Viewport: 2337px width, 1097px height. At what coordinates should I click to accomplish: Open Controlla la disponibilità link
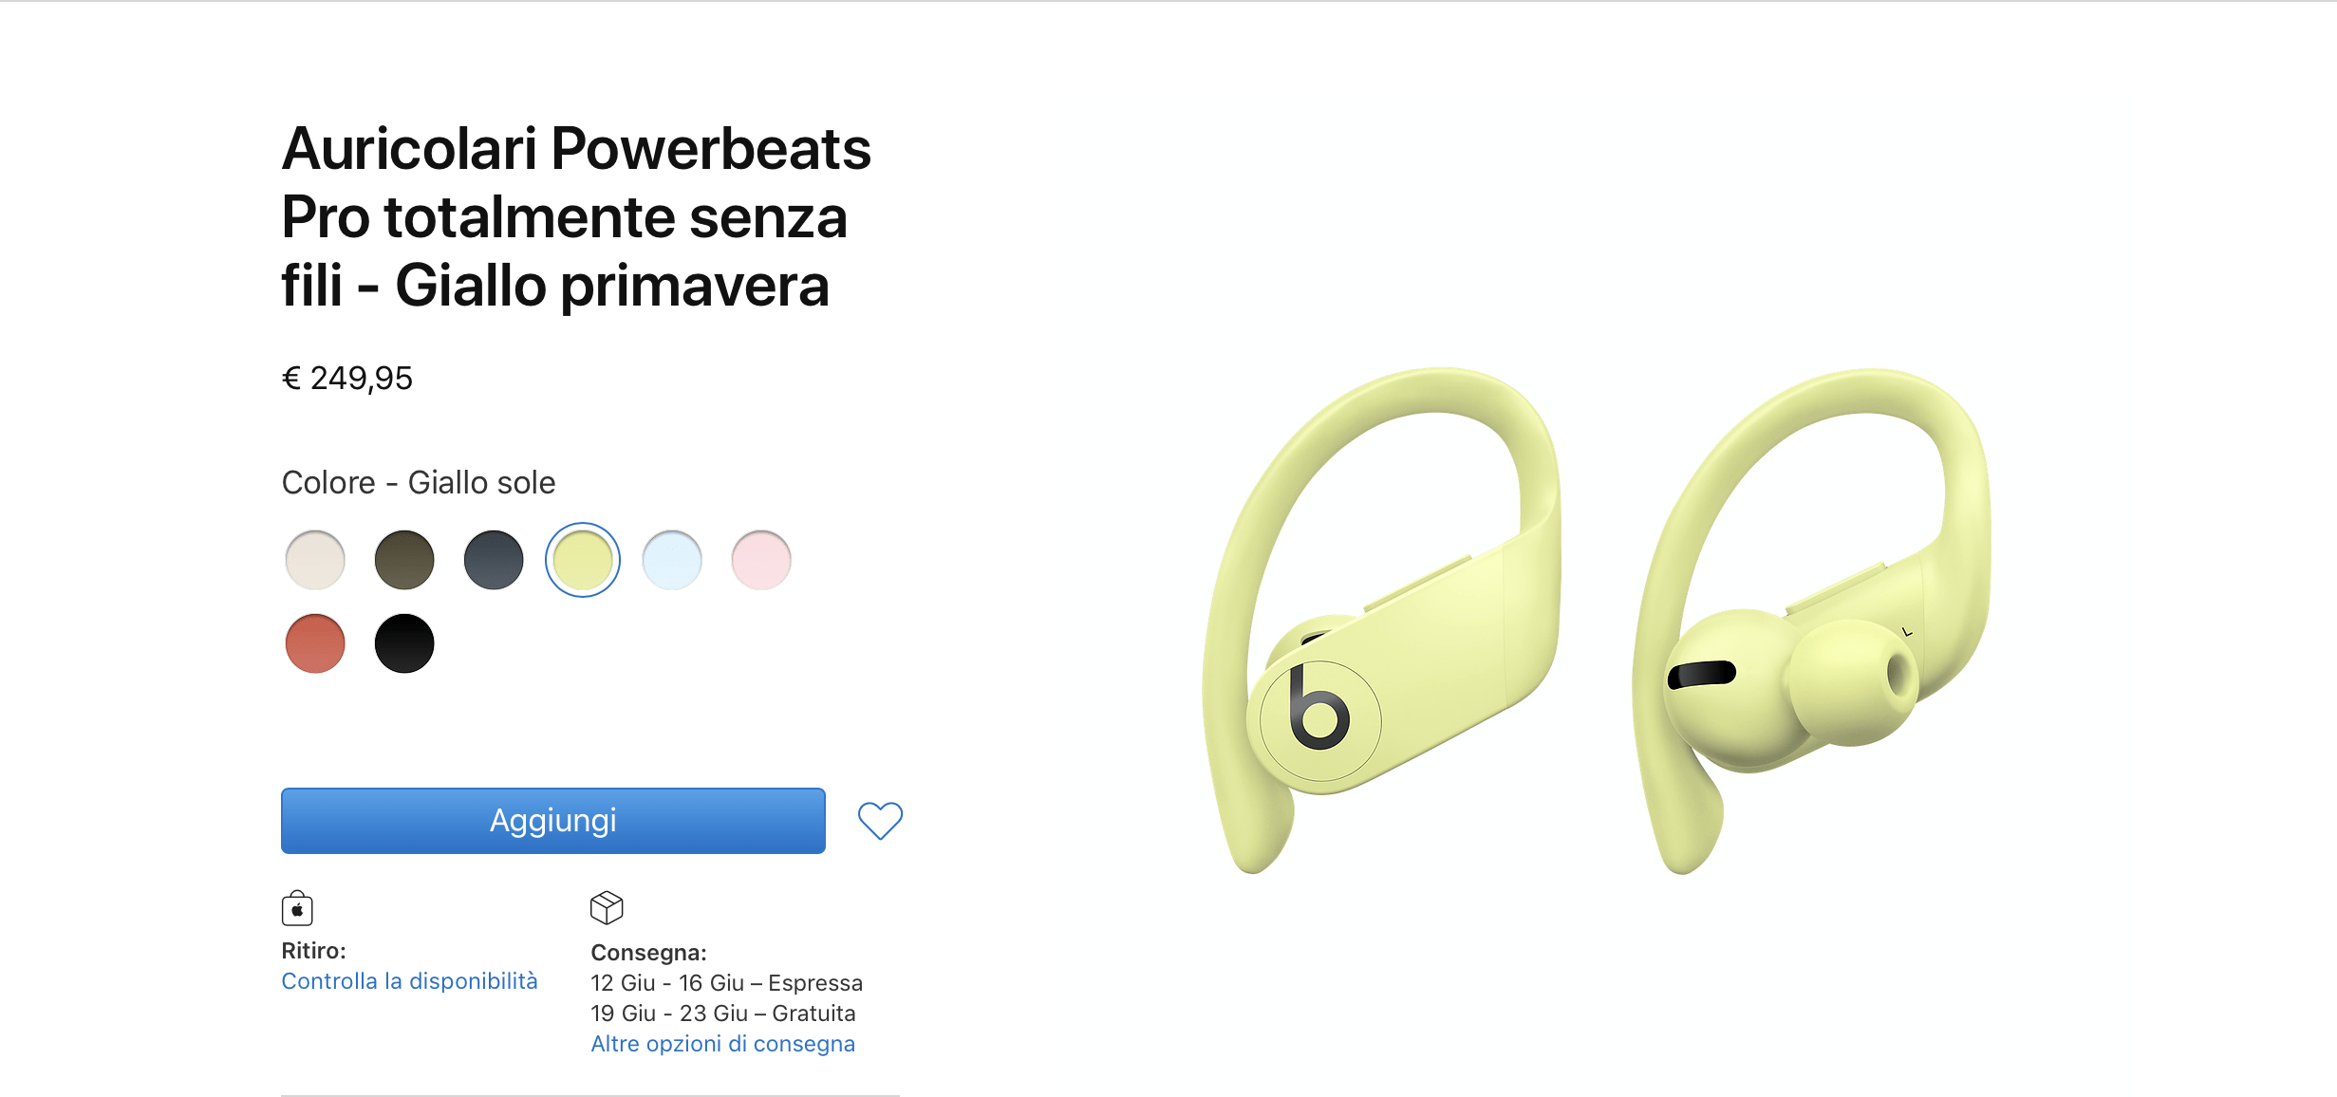(409, 981)
